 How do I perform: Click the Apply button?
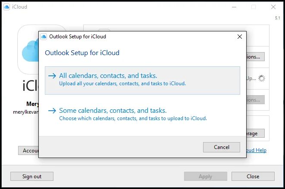[x=205, y=176]
